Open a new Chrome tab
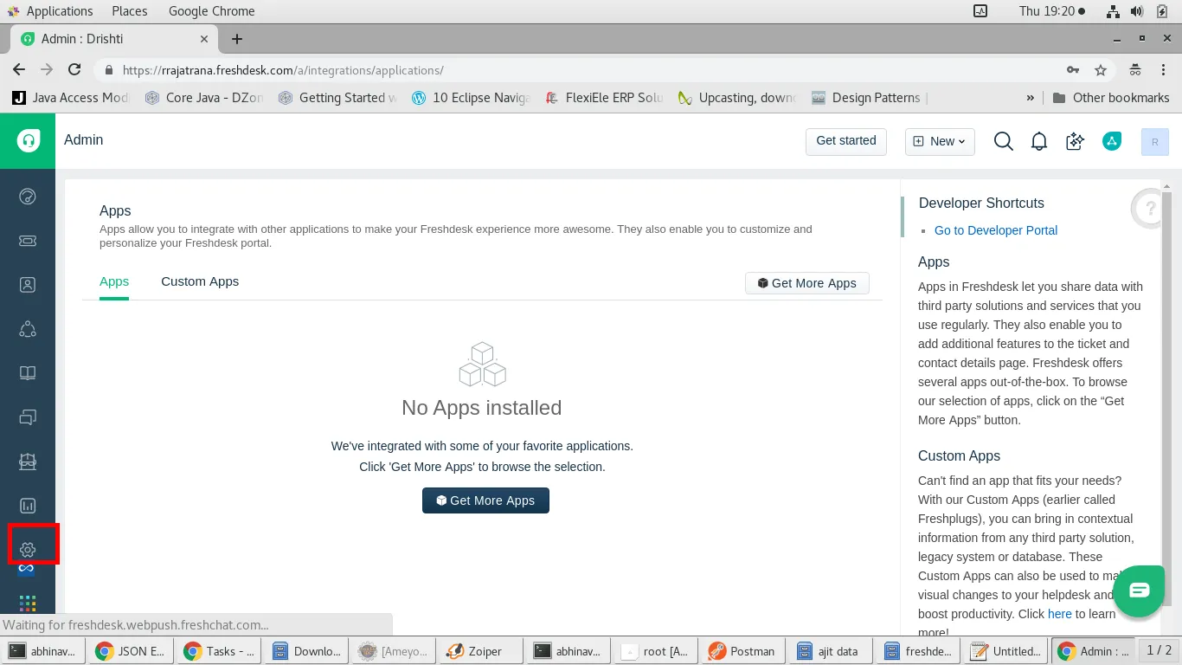 237,39
